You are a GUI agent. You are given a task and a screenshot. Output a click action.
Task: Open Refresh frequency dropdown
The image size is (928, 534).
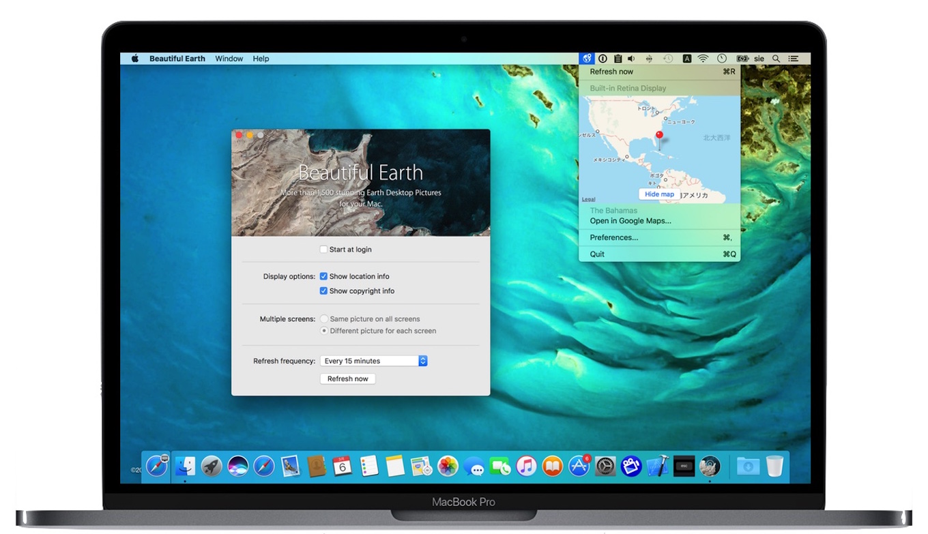(374, 361)
